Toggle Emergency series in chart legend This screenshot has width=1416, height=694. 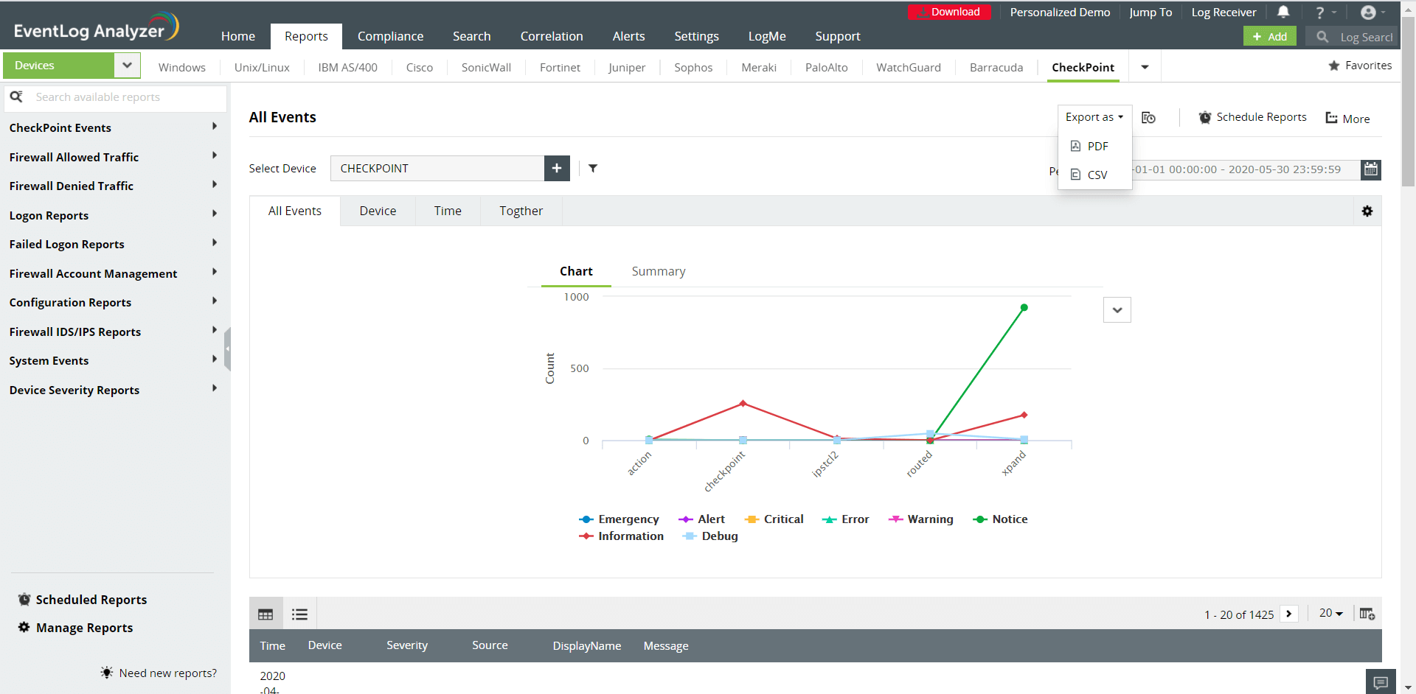tap(619, 519)
